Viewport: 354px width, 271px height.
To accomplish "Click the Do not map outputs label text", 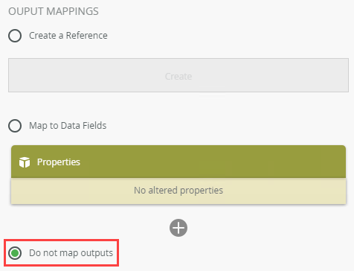I will pyautogui.click(x=71, y=253).
